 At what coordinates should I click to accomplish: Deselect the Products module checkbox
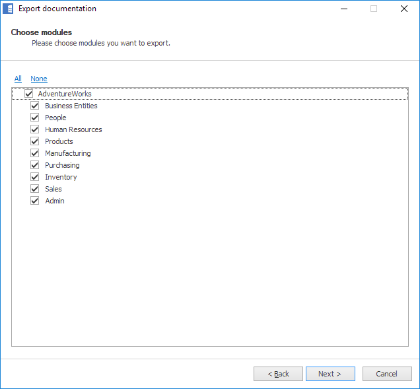(x=35, y=141)
